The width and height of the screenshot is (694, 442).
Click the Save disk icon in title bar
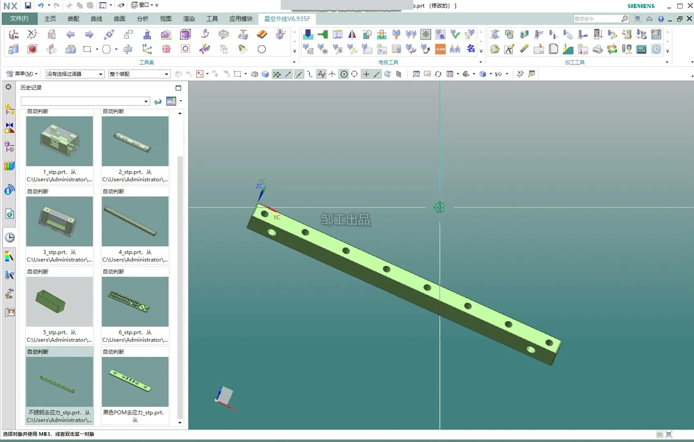pos(28,6)
